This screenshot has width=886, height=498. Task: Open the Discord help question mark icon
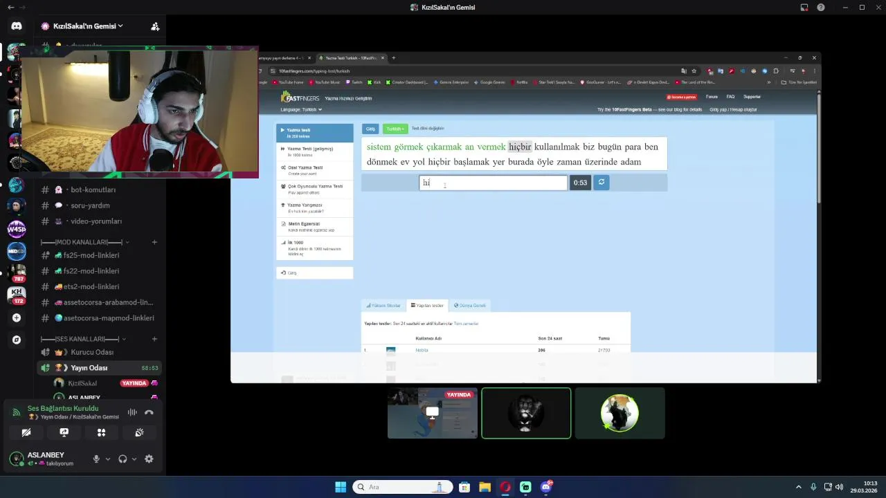click(821, 7)
